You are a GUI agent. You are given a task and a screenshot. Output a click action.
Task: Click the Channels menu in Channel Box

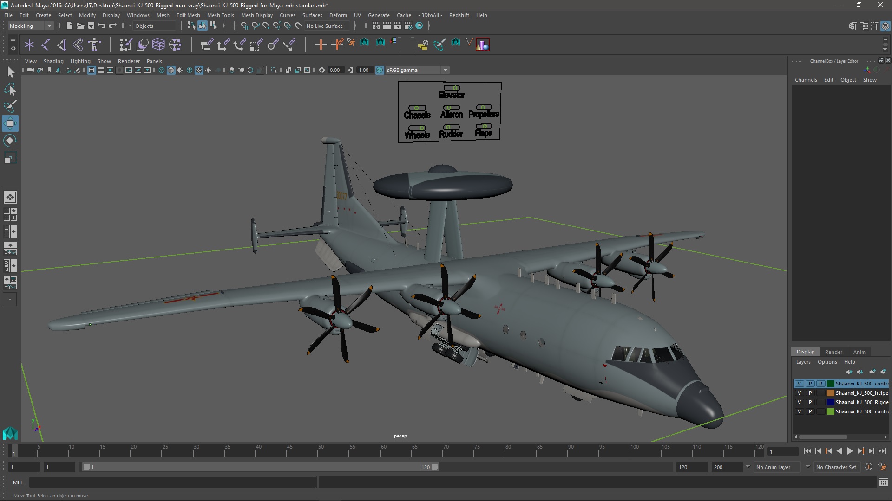[806, 80]
